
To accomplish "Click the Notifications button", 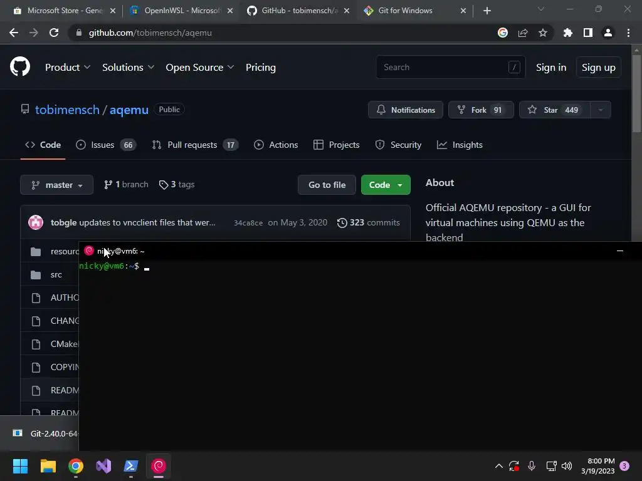I will (406, 110).
